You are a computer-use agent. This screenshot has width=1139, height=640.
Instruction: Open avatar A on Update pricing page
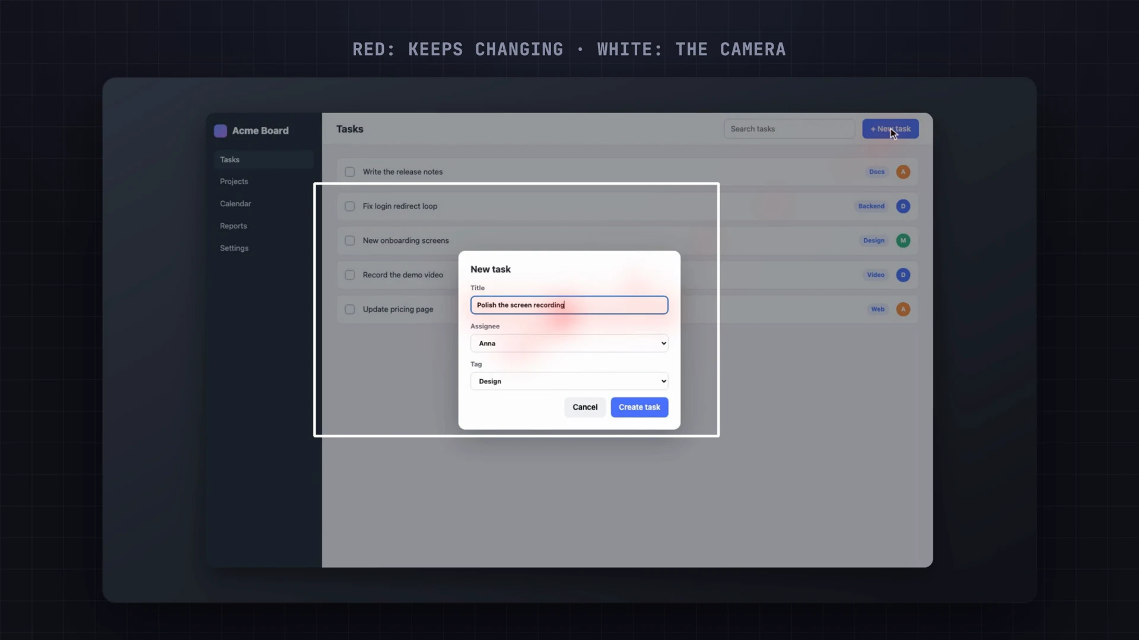[903, 309]
